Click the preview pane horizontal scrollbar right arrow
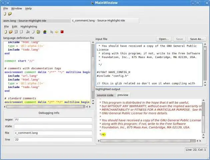 pos(200,141)
